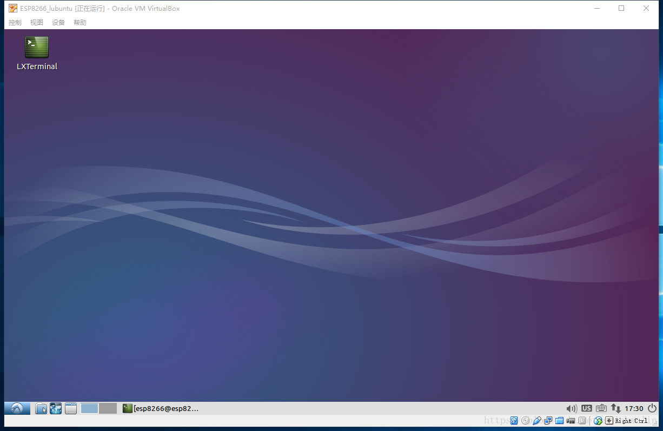Open the 帮助 menu in VirtualBox
This screenshot has width=663, height=431.
[80, 22]
